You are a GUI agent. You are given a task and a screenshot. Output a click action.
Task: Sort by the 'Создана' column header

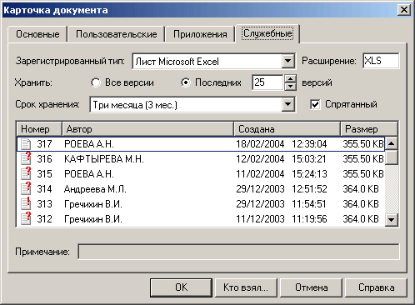click(287, 129)
